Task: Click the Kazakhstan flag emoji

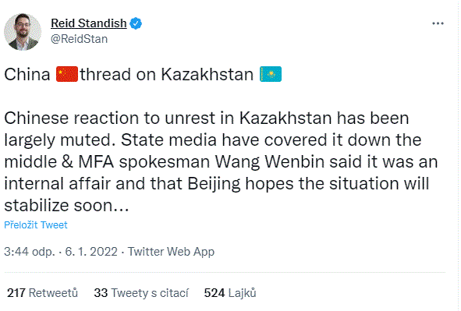Action: coord(271,74)
